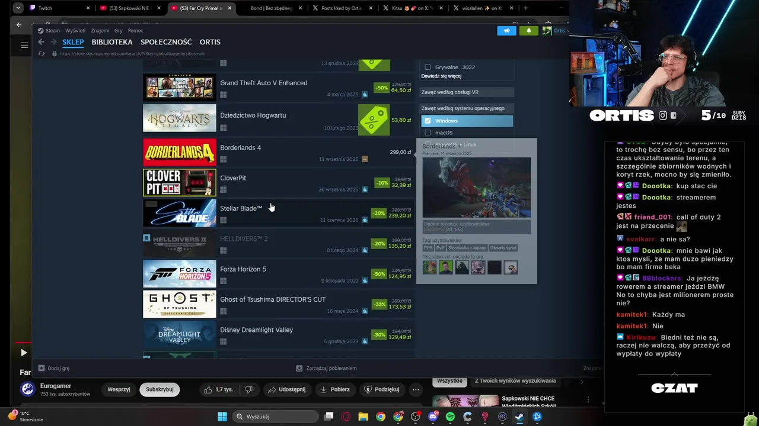The image size is (759, 426).
Task: Click the Subskrybuj button
Action: 160,389
